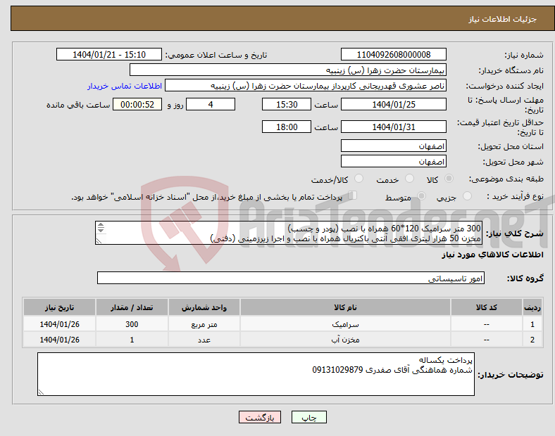Click the delivery city field اصفهان
The height and width of the screenshot is (436, 555).
coord(394,162)
